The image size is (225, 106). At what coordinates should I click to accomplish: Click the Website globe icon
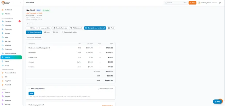coord(2,96)
